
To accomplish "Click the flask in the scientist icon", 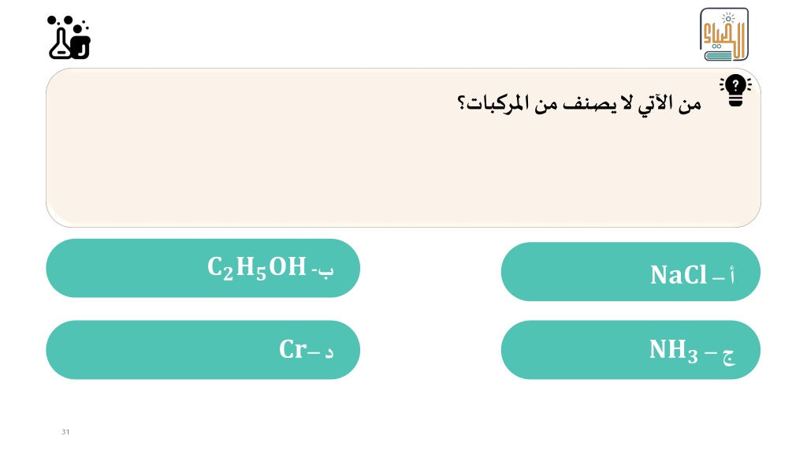I will click(59, 44).
